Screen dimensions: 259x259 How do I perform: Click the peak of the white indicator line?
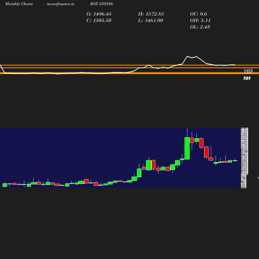pos(188,56)
